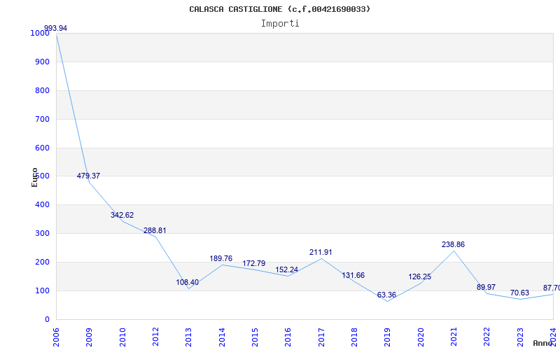Click the 2022 x-axis year label
560x350 pixels.
pyautogui.click(x=486, y=337)
